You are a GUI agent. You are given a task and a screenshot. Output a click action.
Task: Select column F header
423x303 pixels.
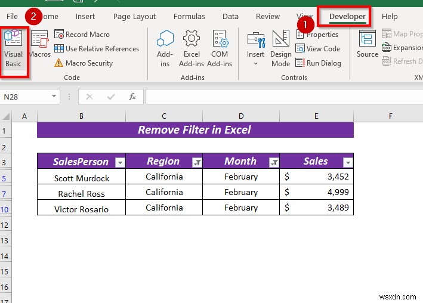pos(390,116)
